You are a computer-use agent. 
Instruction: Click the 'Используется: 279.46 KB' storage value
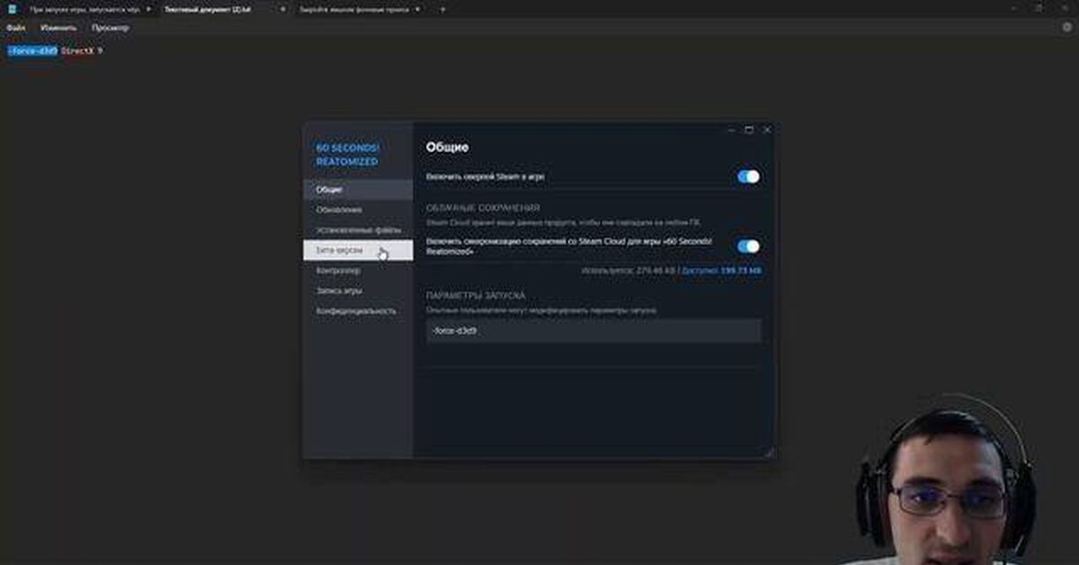tap(628, 270)
